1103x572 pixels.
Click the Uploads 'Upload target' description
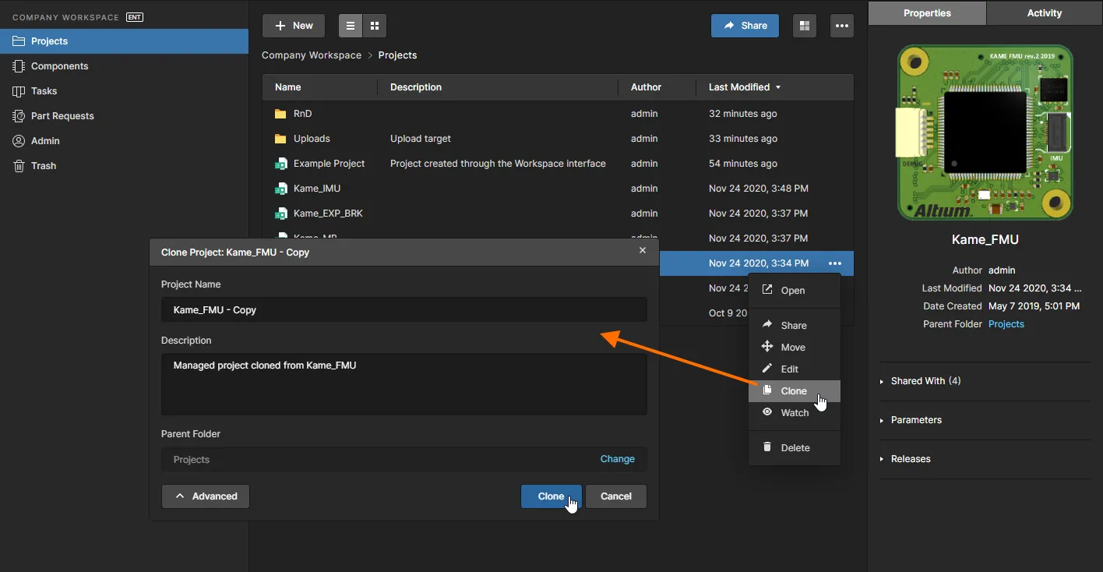click(421, 139)
